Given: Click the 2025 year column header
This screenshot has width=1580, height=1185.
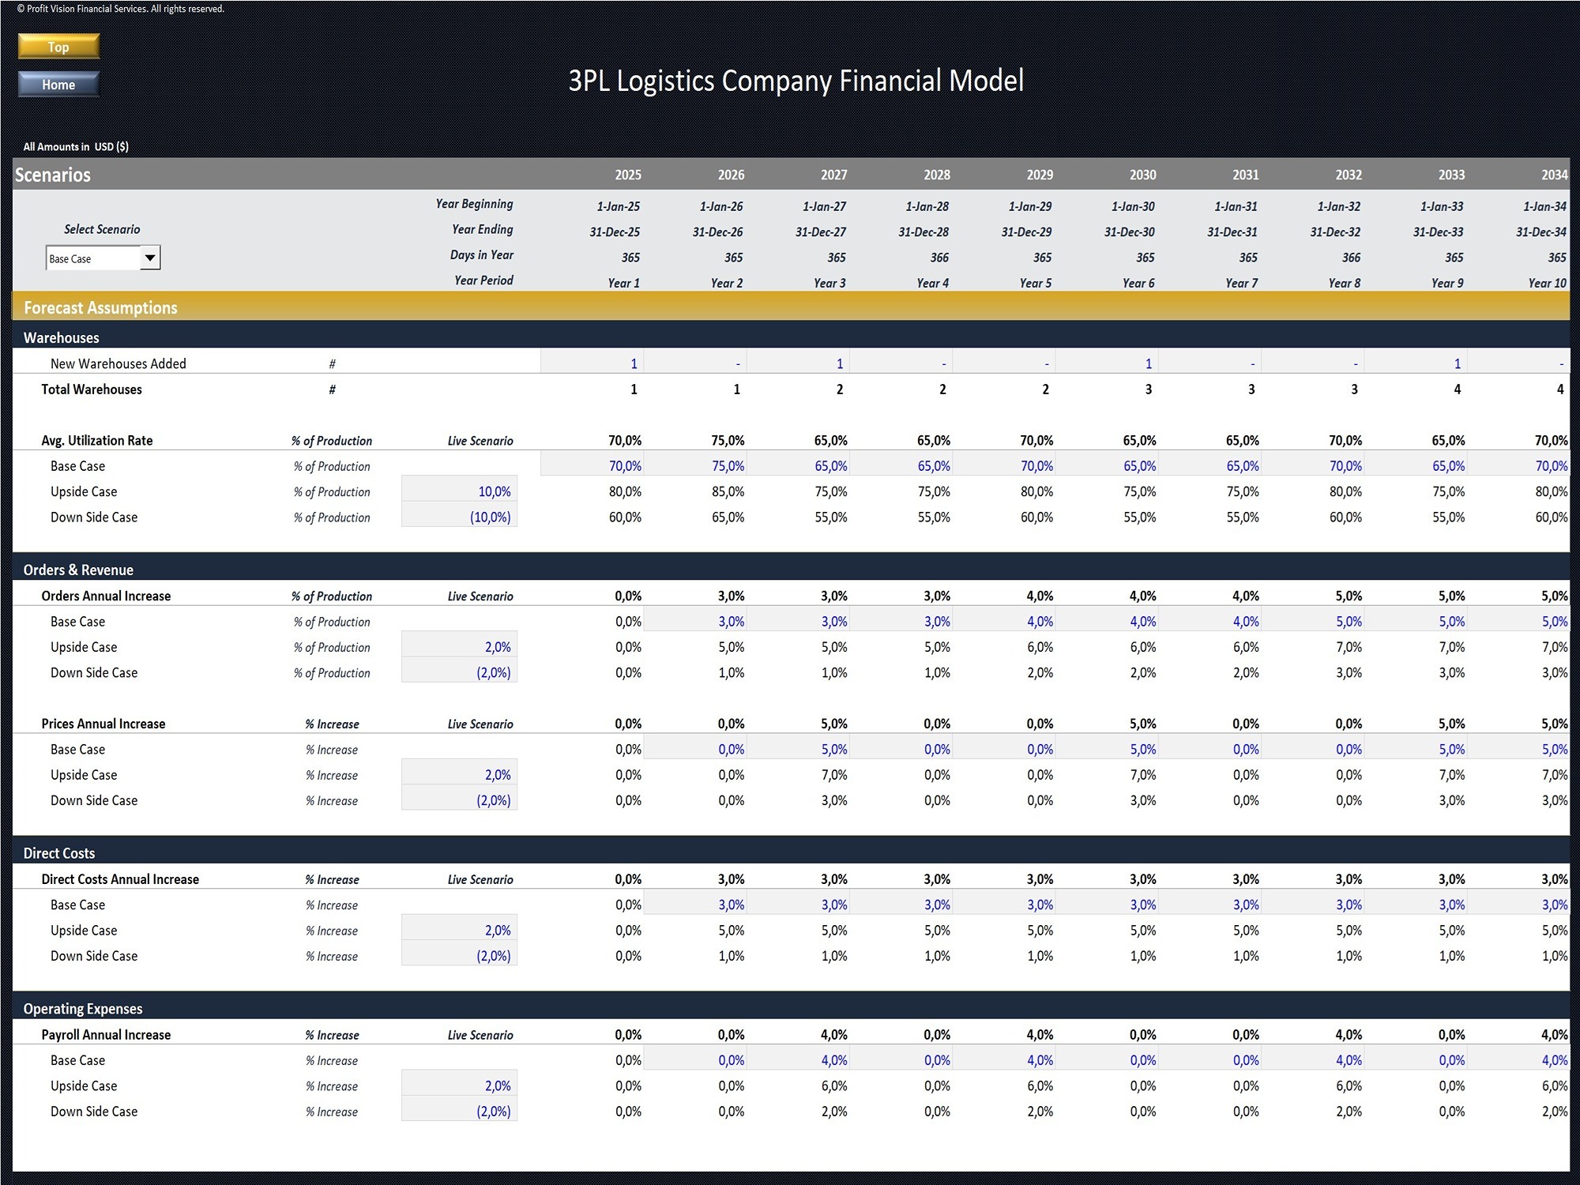Looking at the screenshot, I should [x=628, y=175].
